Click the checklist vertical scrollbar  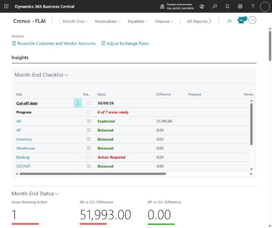[x=251, y=124]
